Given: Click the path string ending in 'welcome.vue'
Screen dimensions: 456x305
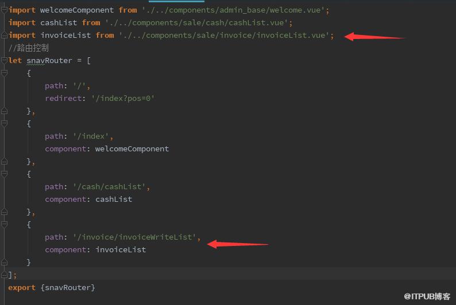Looking at the screenshot, I should [x=233, y=10].
